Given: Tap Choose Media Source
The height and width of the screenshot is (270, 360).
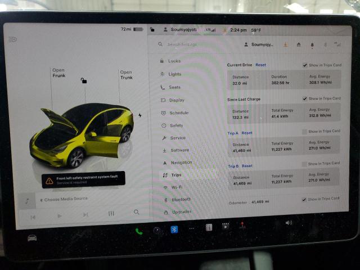Looking at the screenshot, I should tap(64, 199).
